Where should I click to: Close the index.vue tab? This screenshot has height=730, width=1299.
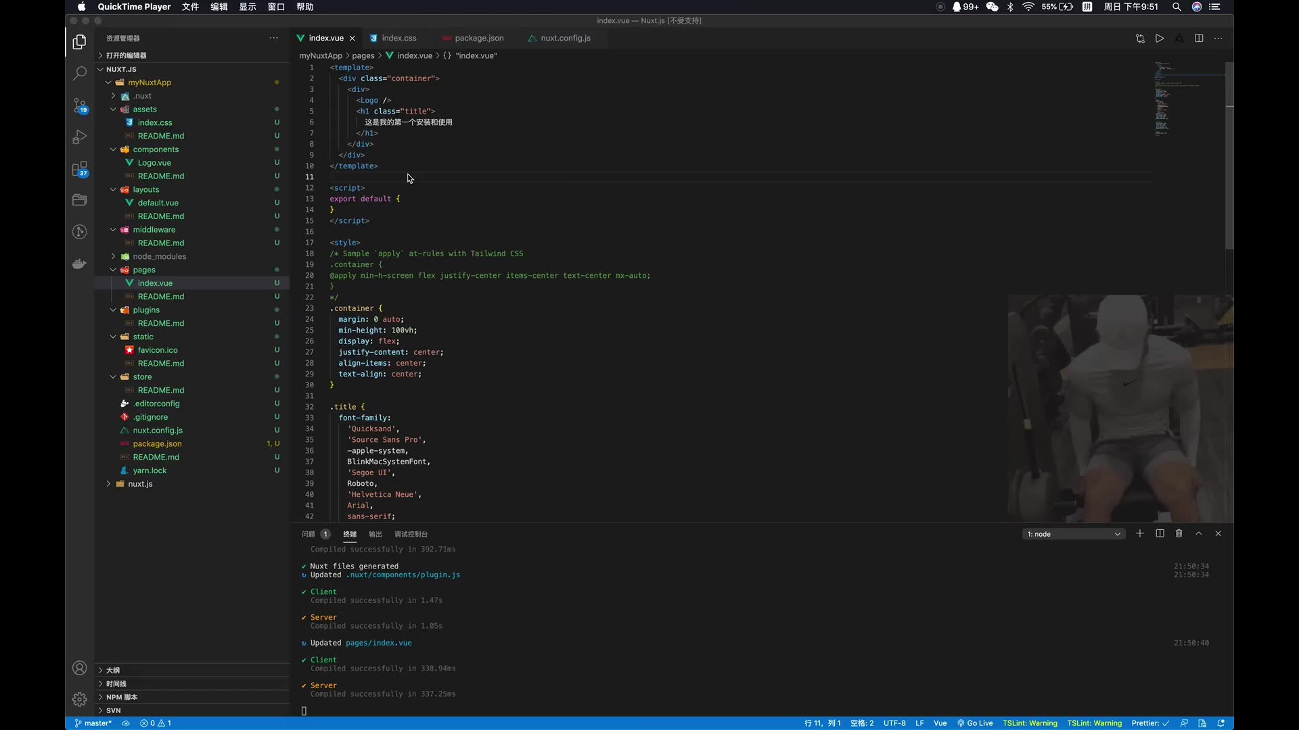click(x=352, y=39)
